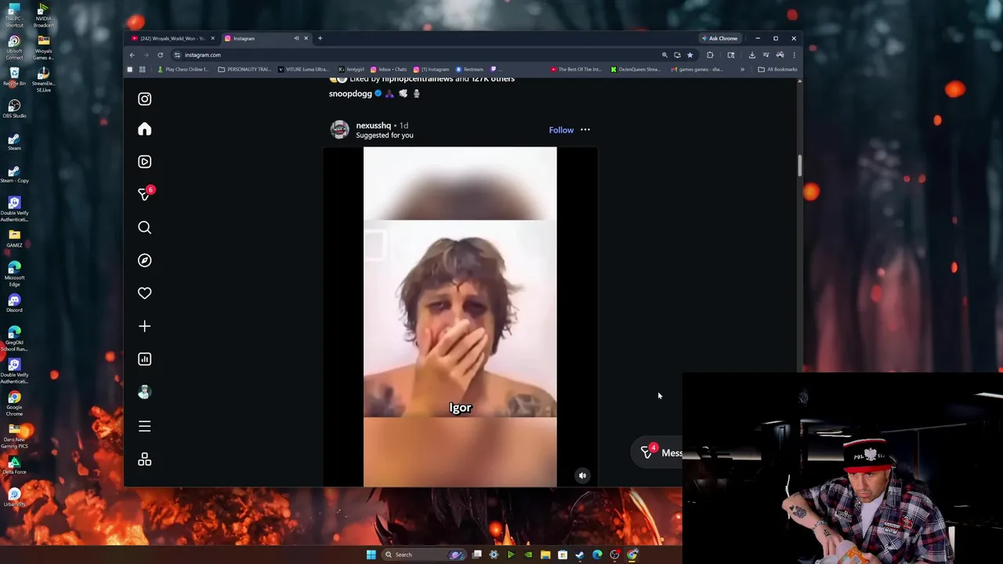Open Chrome Downloads icon
This screenshot has width=1003, height=564.
click(751, 55)
